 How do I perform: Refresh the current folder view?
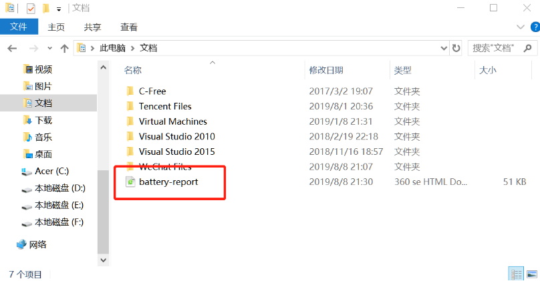(x=456, y=48)
